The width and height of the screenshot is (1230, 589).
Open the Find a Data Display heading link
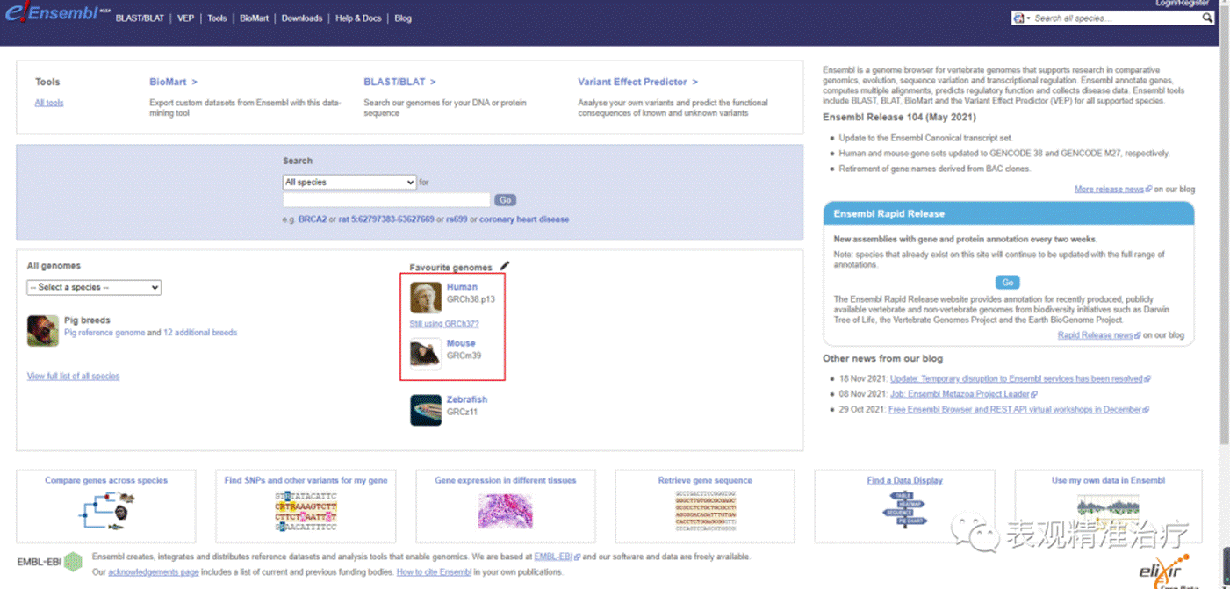[904, 480]
